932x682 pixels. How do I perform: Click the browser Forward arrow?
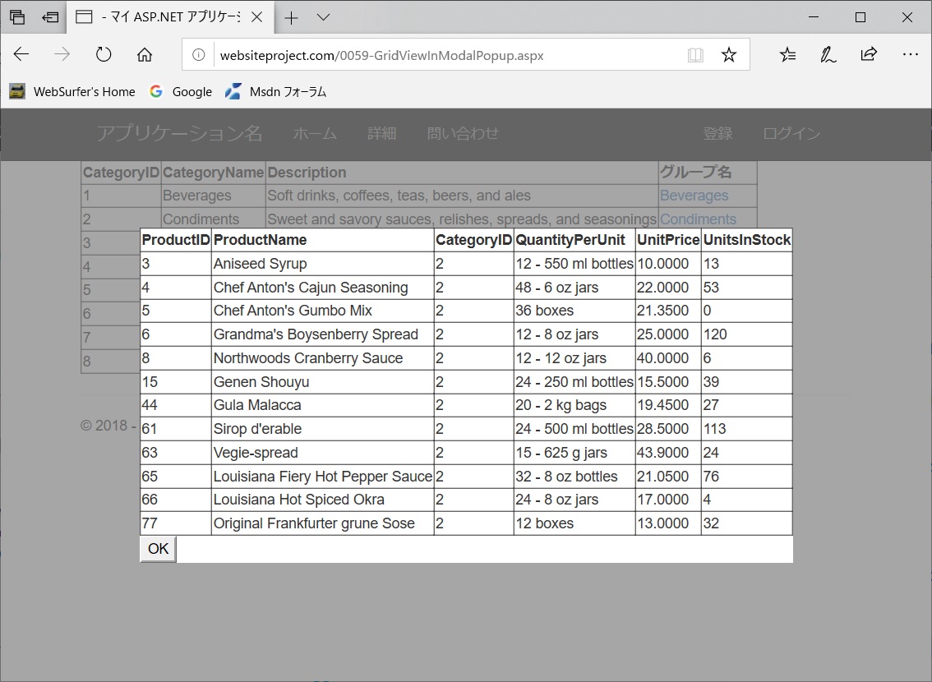point(62,55)
